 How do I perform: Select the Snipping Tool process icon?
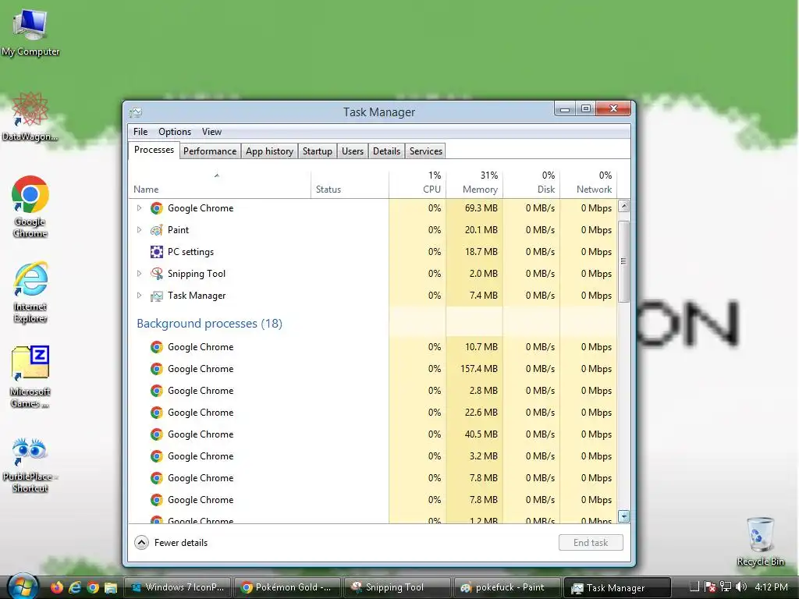pyautogui.click(x=156, y=274)
